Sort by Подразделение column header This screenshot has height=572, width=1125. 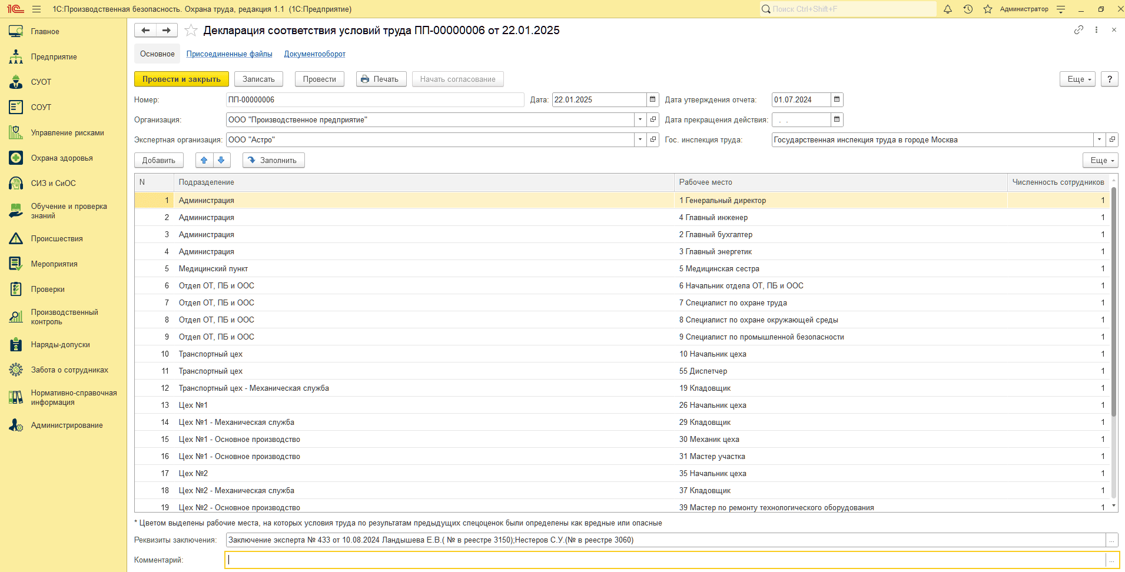point(424,182)
